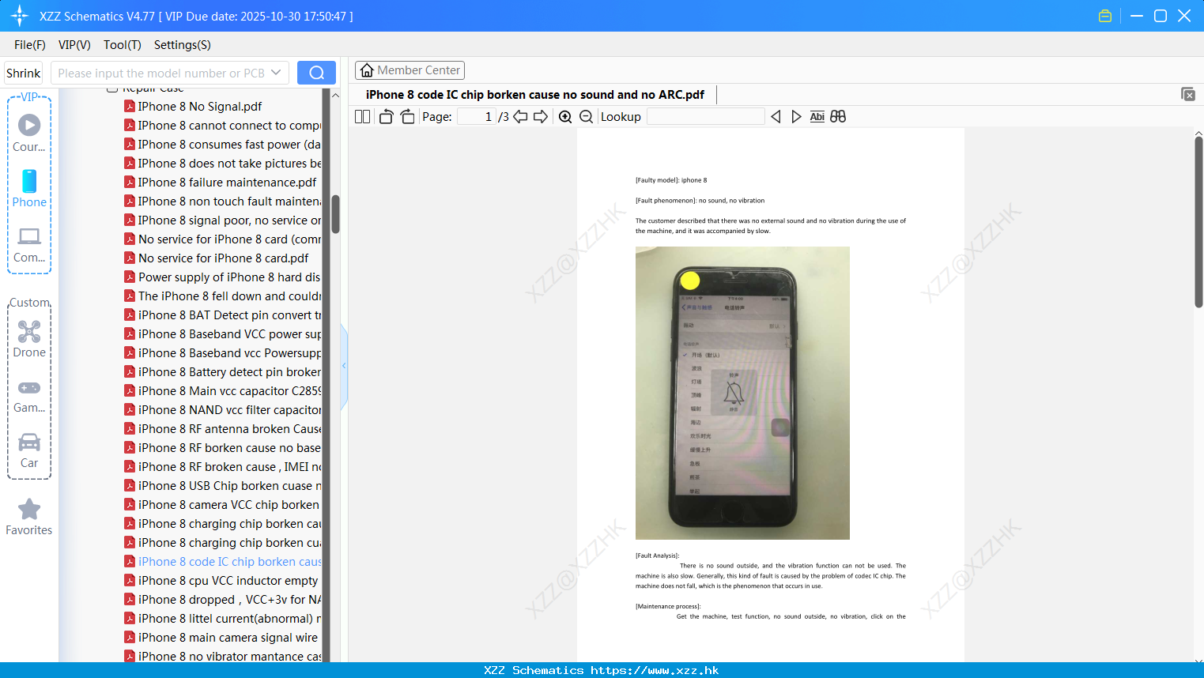The height and width of the screenshot is (678, 1204).
Task: Click the Shrink button
Action: [x=24, y=73]
